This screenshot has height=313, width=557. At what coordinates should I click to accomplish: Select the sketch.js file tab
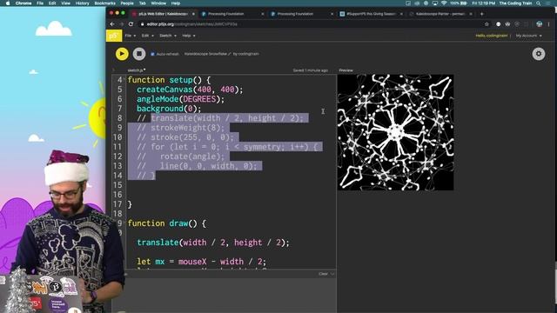(137, 70)
